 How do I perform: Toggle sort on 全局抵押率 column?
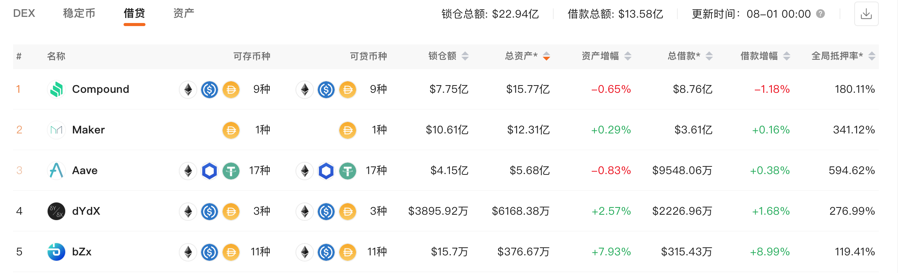pos(871,56)
